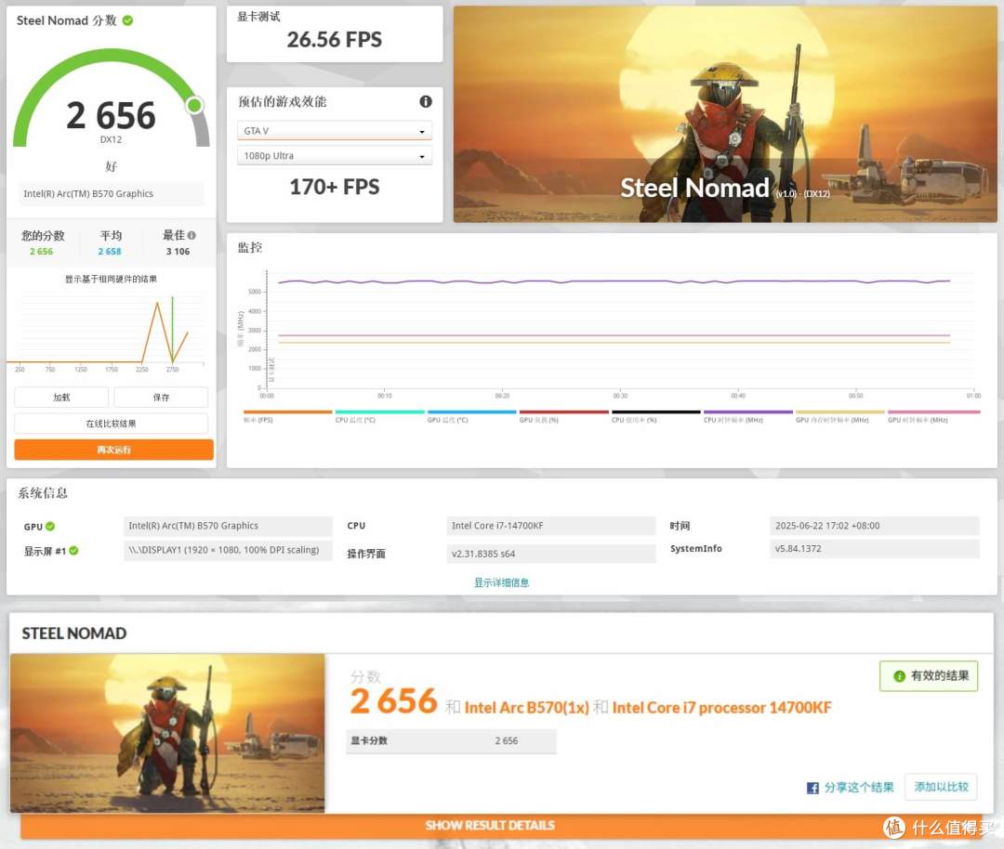Click the 170+ FPS estimate value
This screenshot has width=1004, height=849.
pos(335,187)
